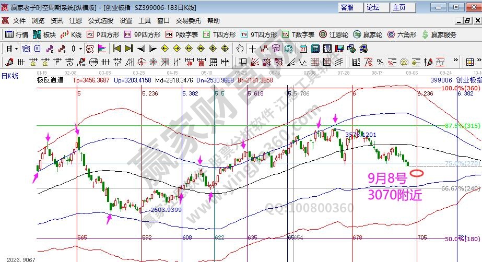Screen dimensions: 482x262
Task: Click the red ellipse marker on chart
Action: click(417, 173)
